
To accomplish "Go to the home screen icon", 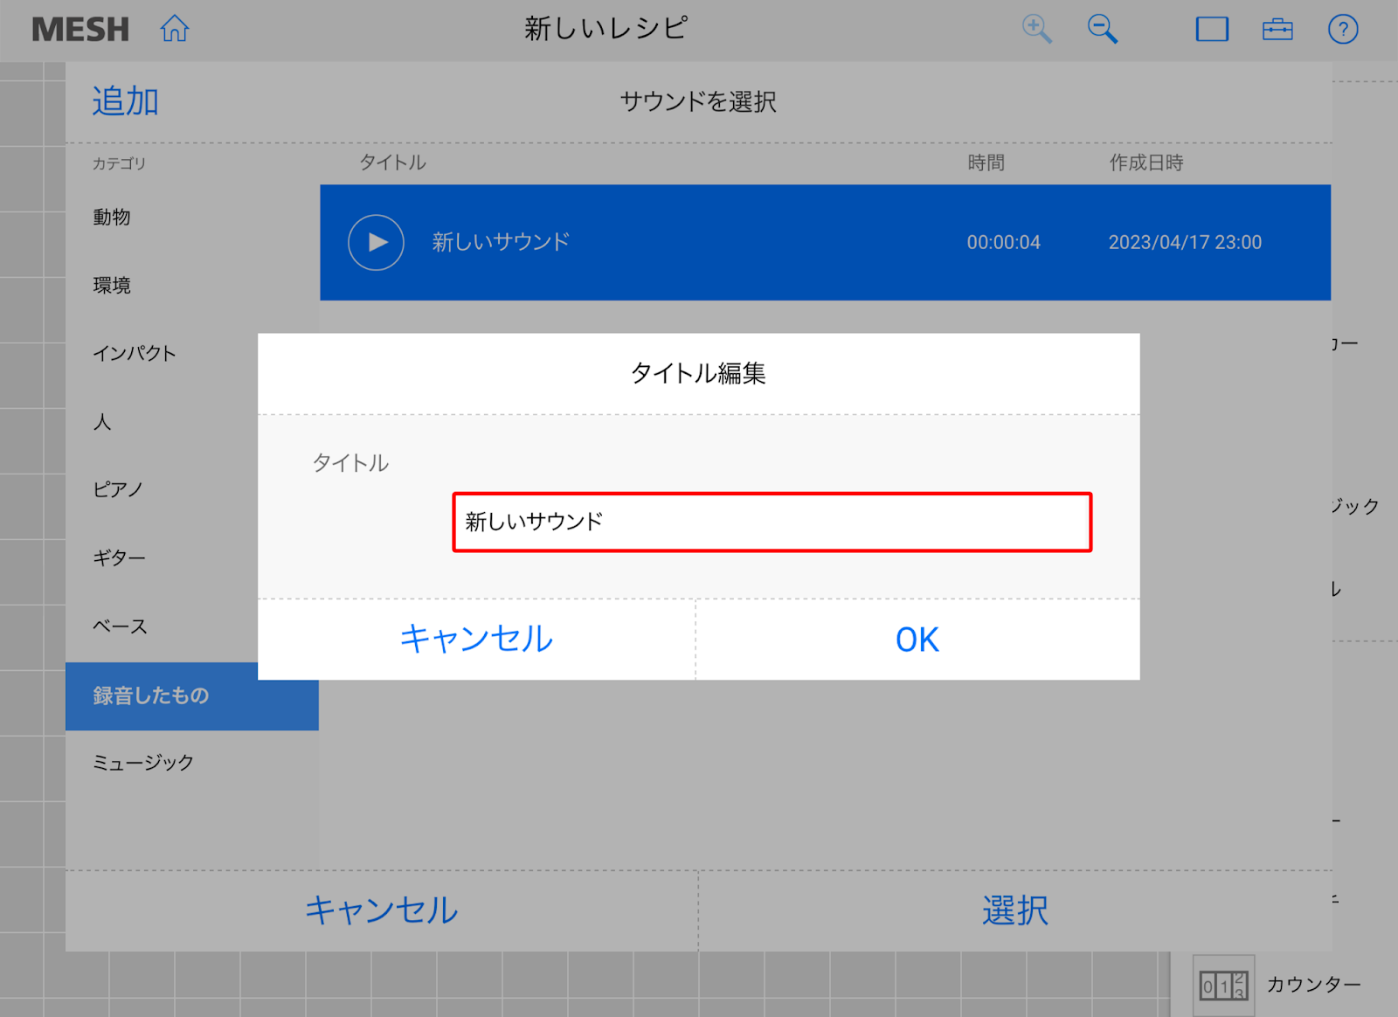I will [x=175, y=29].
